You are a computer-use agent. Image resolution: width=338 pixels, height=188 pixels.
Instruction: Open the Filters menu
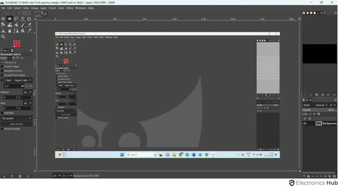70,8
